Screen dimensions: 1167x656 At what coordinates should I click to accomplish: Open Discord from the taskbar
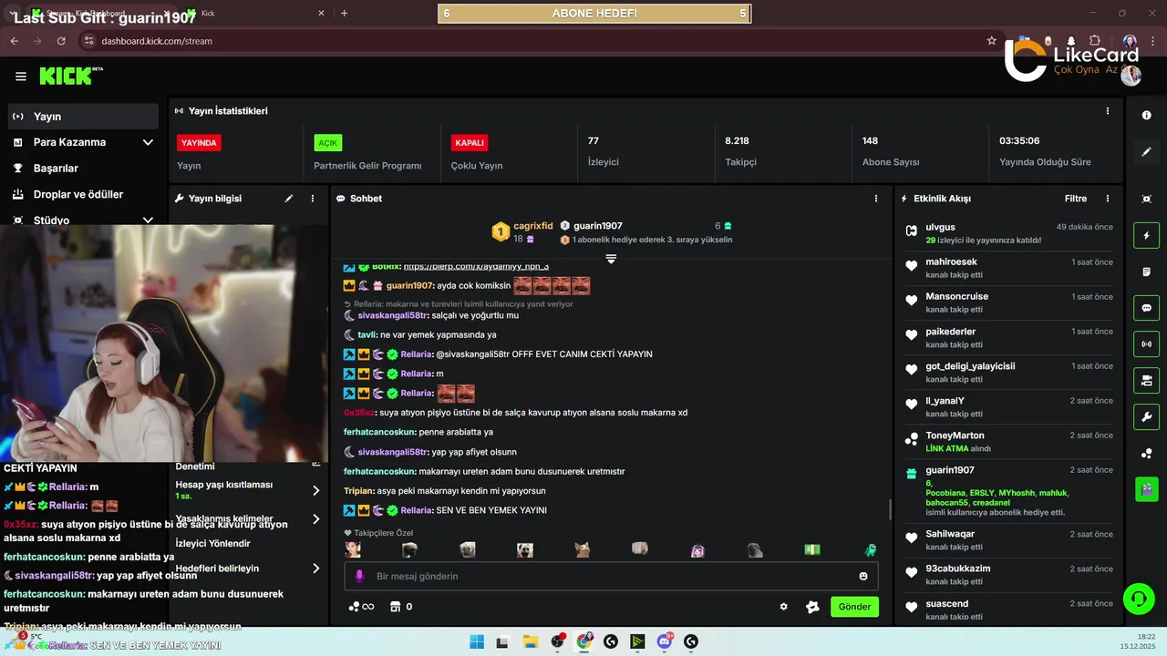pos(665,641)
